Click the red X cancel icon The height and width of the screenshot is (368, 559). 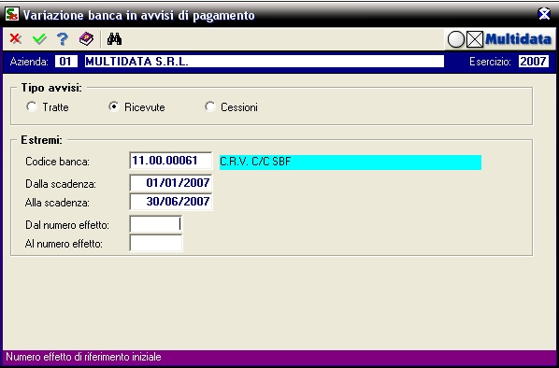[x=15, y=39]
